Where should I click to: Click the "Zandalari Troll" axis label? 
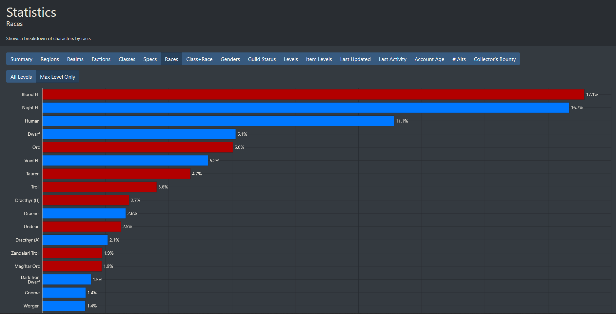coord(25,253)
